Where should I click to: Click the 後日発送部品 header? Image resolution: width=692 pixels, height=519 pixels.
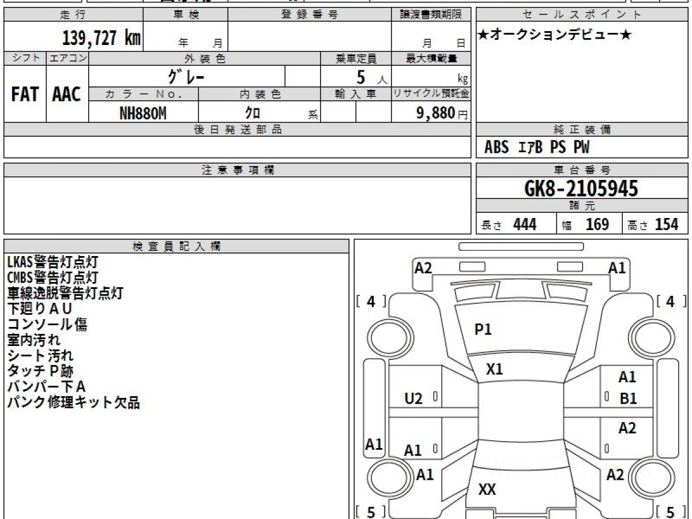click(238, 130)
